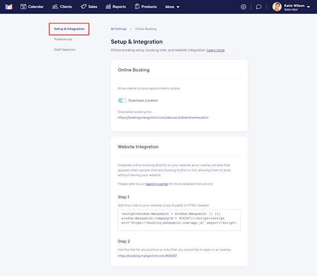
Task: Select Setup & Integration sidebar item
Action: click(x=69, y=29)
